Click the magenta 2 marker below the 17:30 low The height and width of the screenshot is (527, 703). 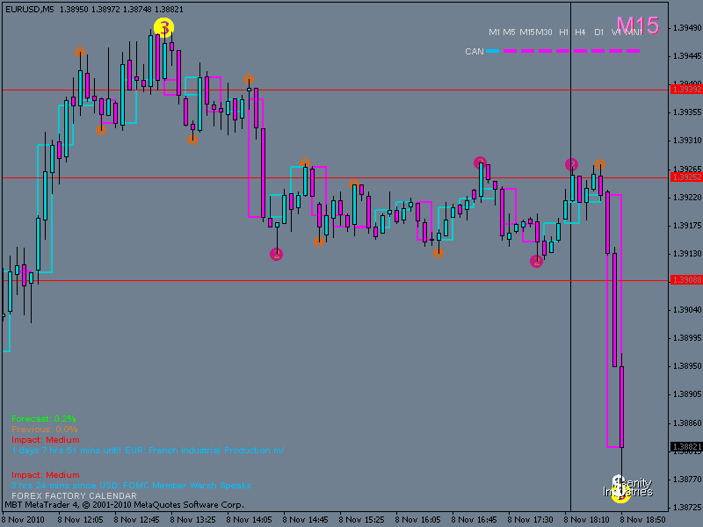click(x=536, y=261)
